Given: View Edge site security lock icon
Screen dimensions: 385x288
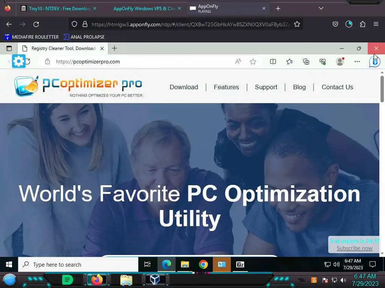Looking at the screenshot, I should [47, 62].
